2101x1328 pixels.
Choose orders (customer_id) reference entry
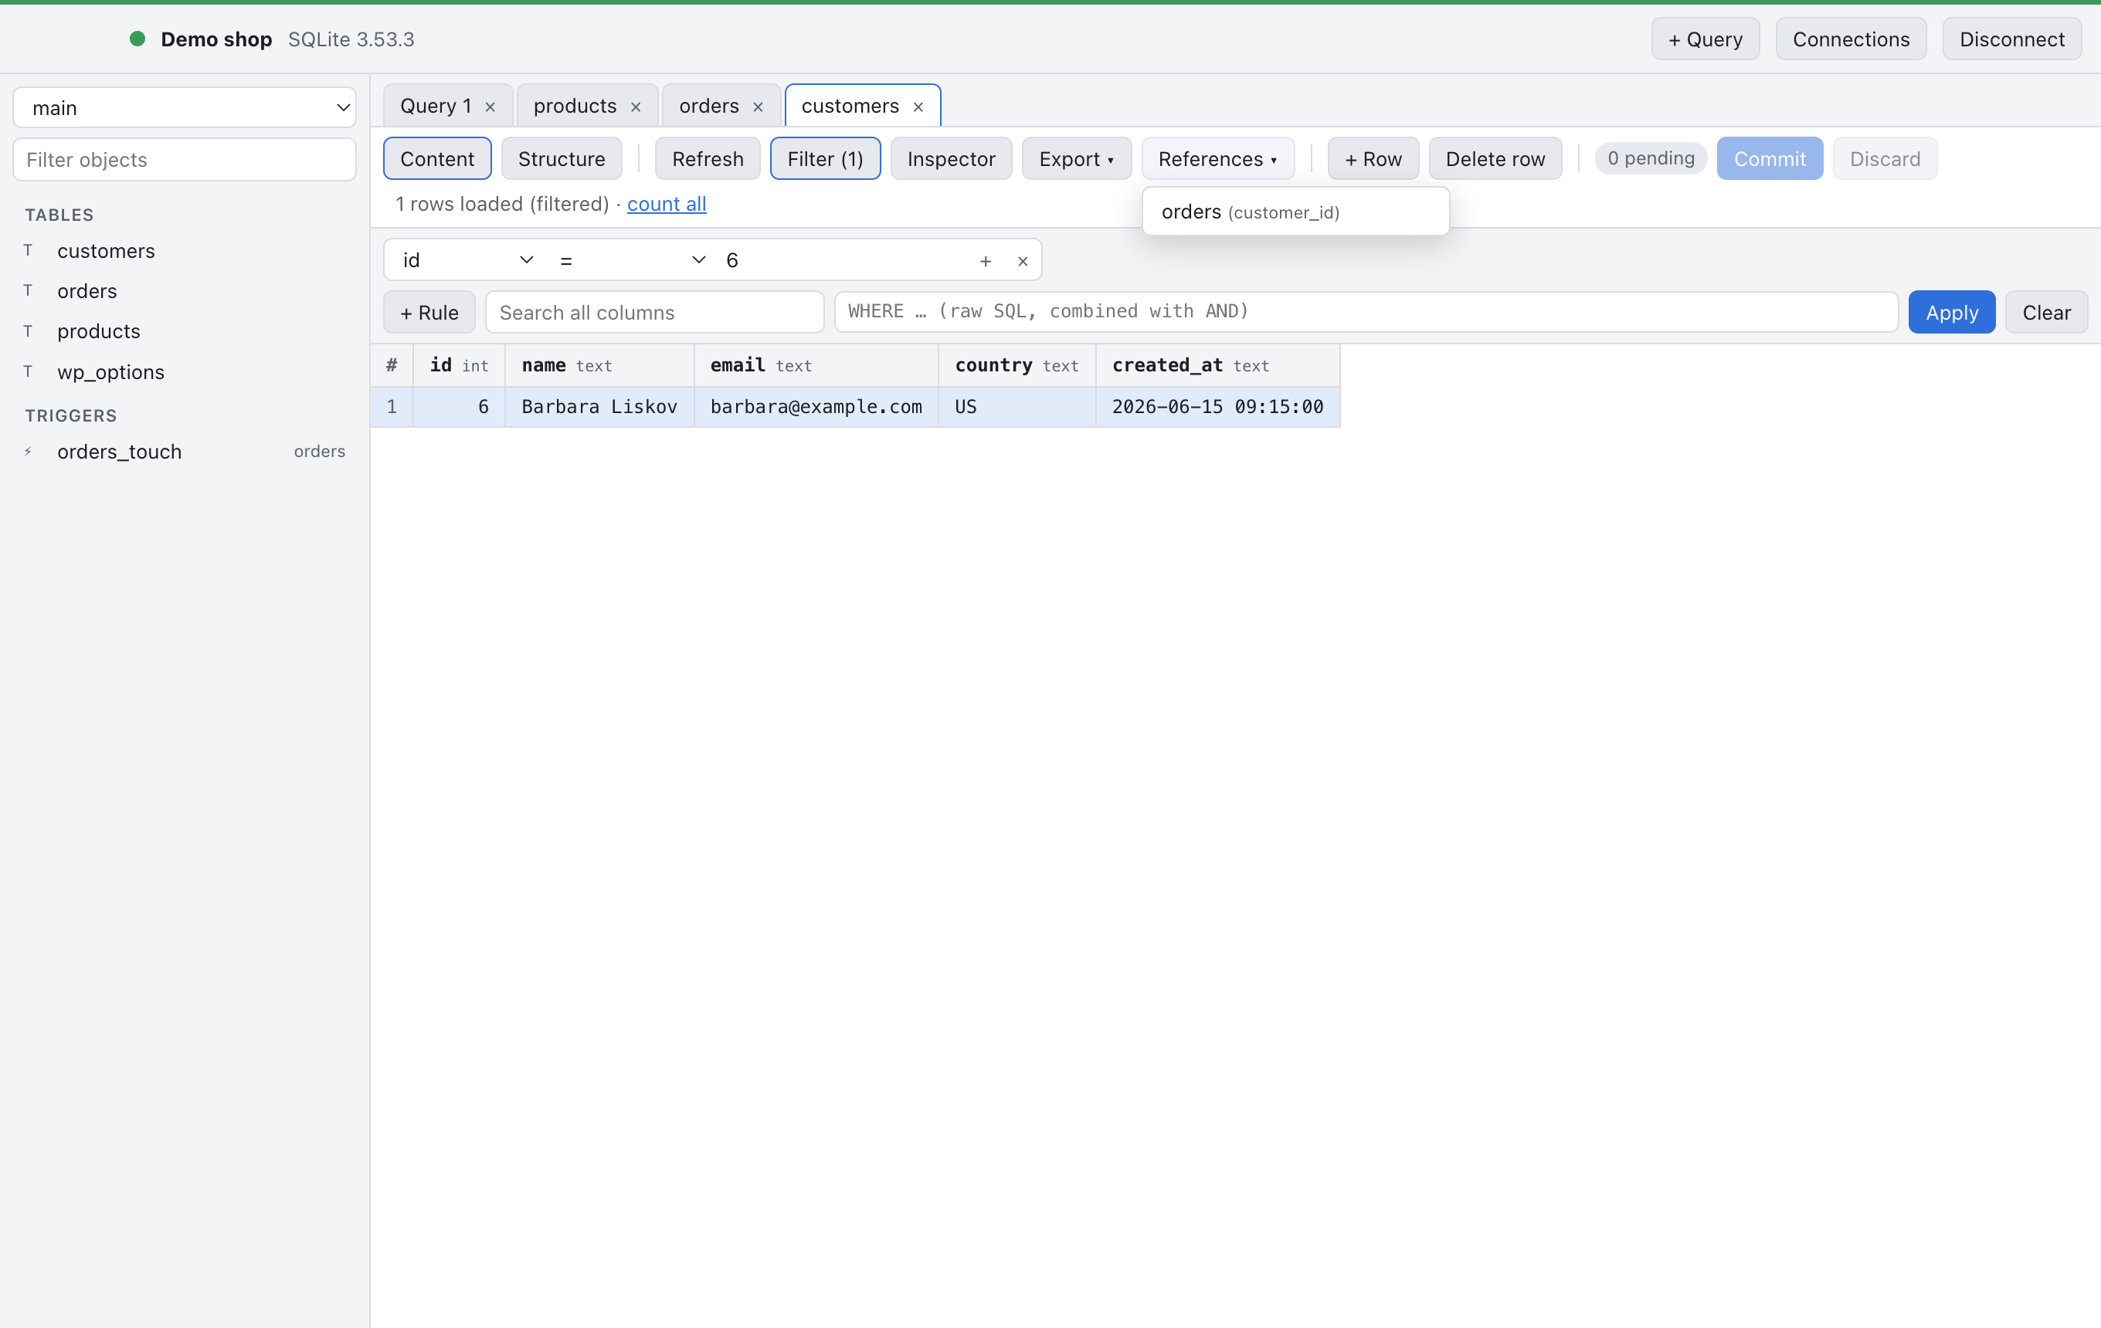click(1295, 212)
